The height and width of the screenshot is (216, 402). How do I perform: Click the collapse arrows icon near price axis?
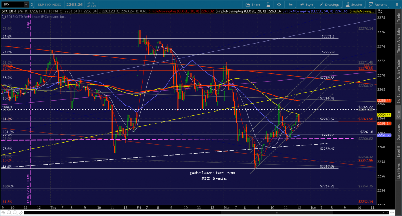[x=380, y=12]
